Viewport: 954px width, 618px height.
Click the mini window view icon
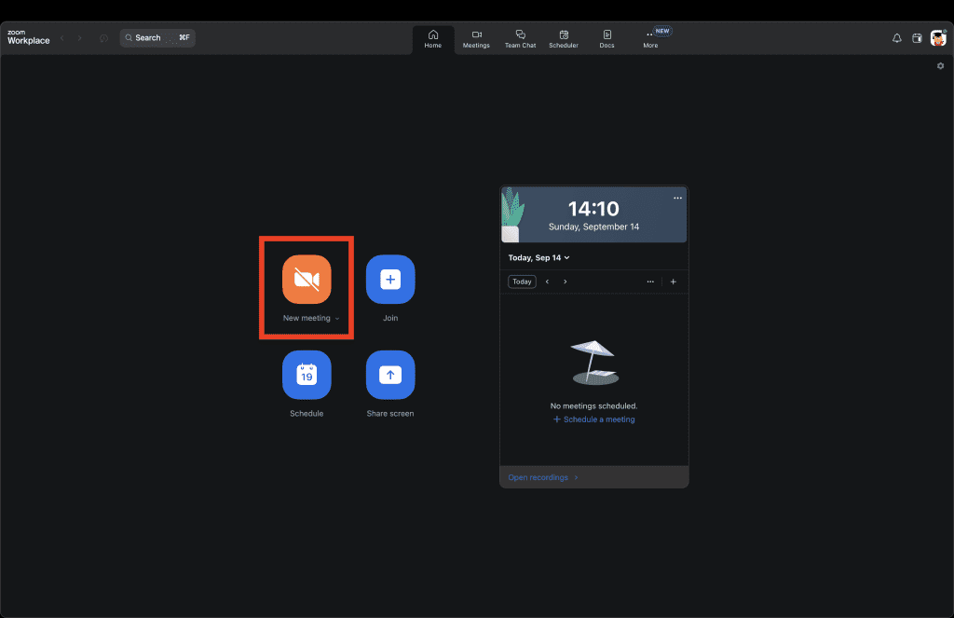click(x=917, y=37)
